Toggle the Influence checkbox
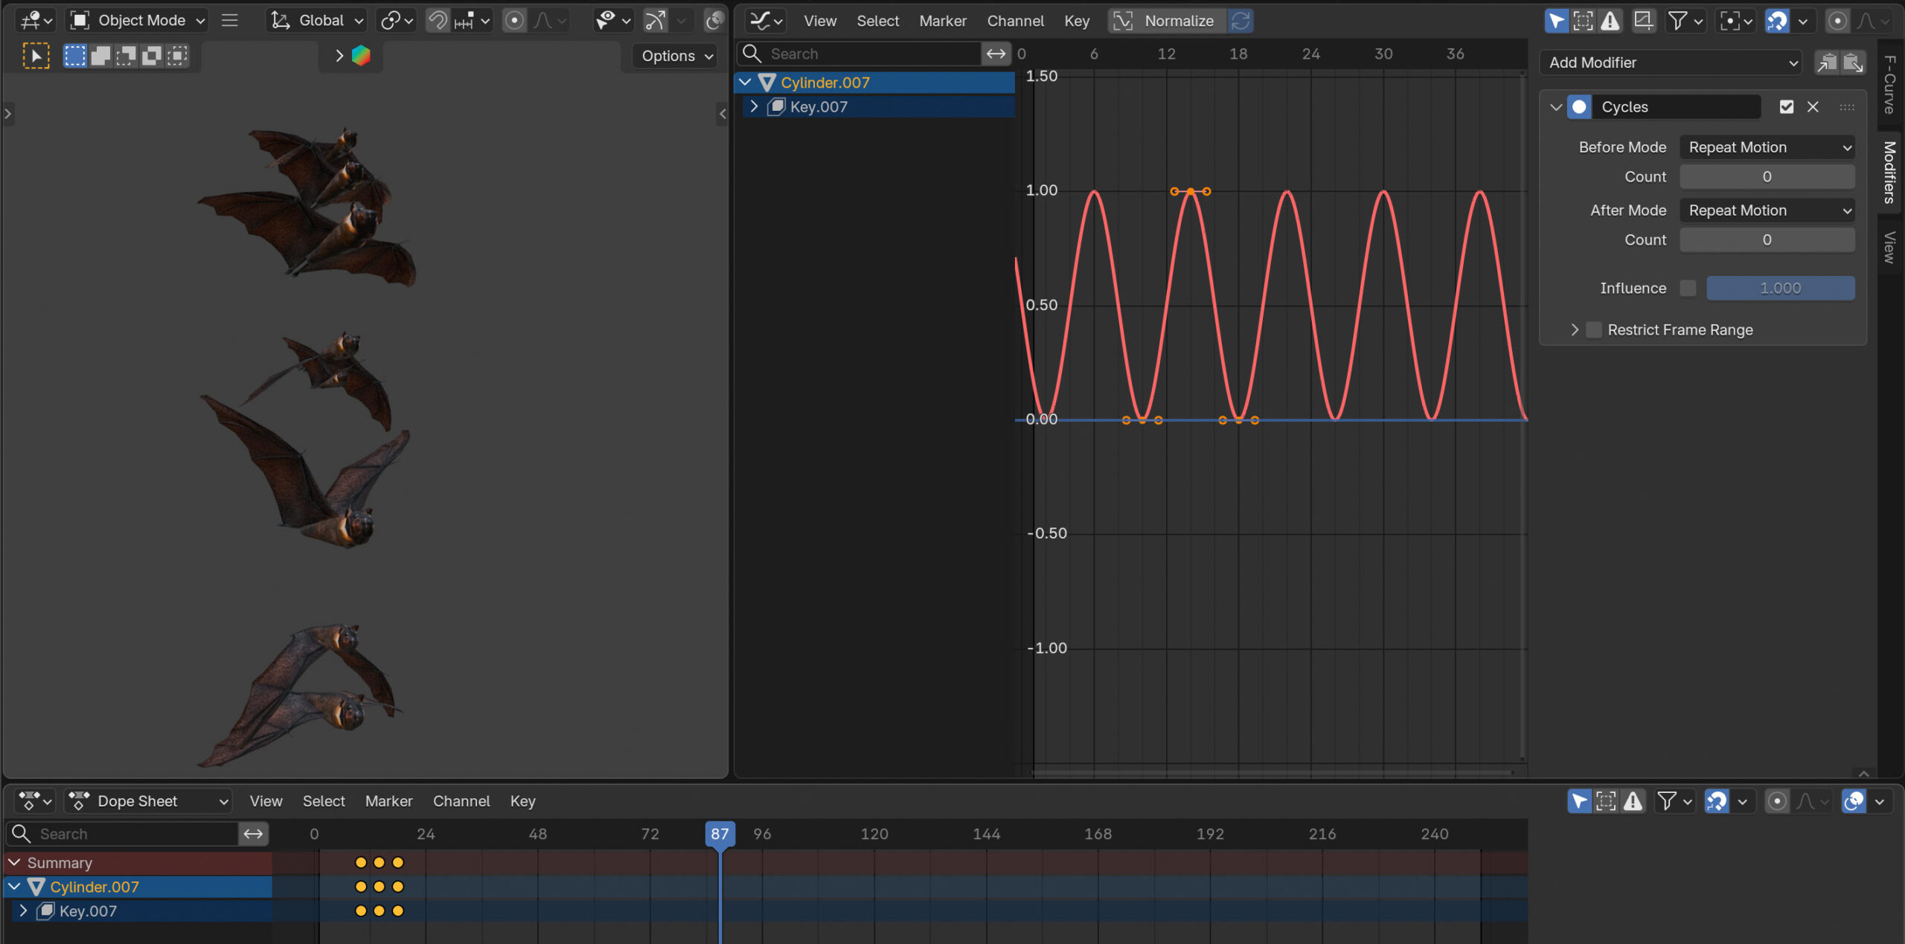This screenshot has height=944, width=1905. pyautogui.click(x=1688, y=288)
